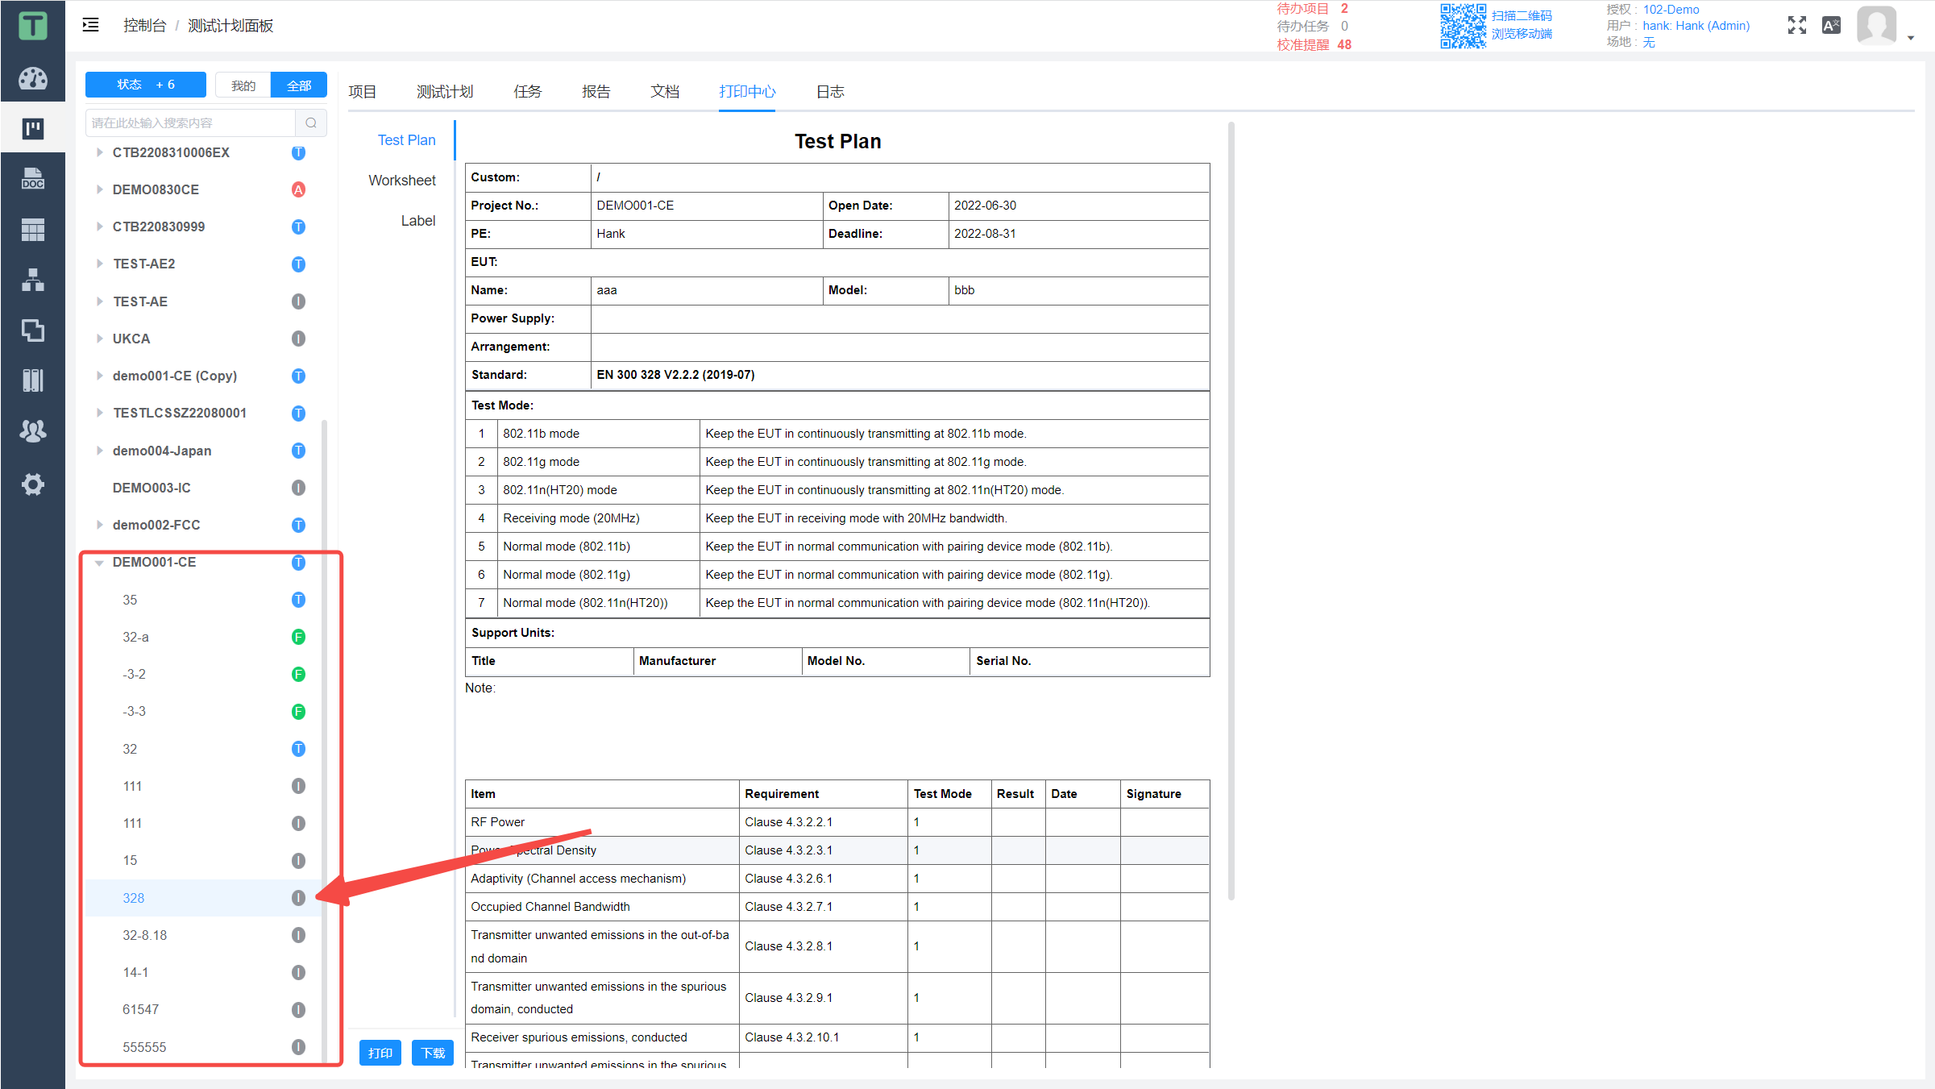Select the Worksheet print template
The image size is (1935, 1089).
point(402,181)
